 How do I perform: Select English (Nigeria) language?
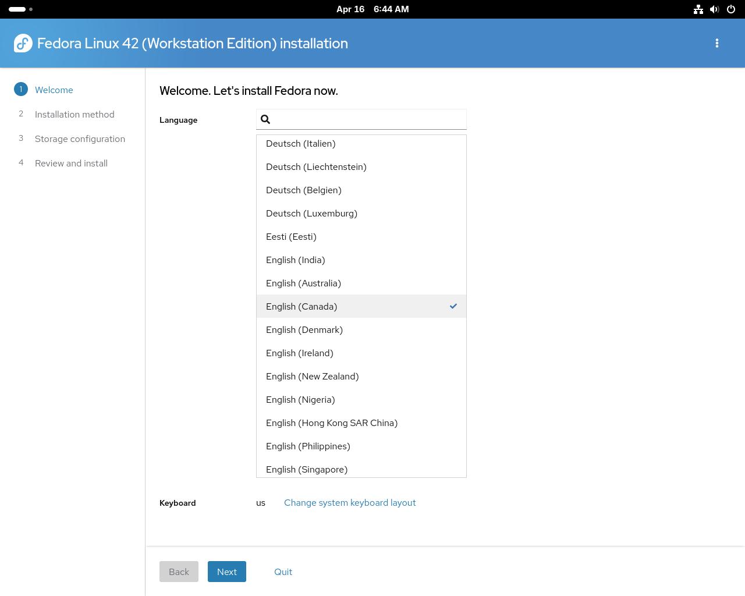(361, 399)
